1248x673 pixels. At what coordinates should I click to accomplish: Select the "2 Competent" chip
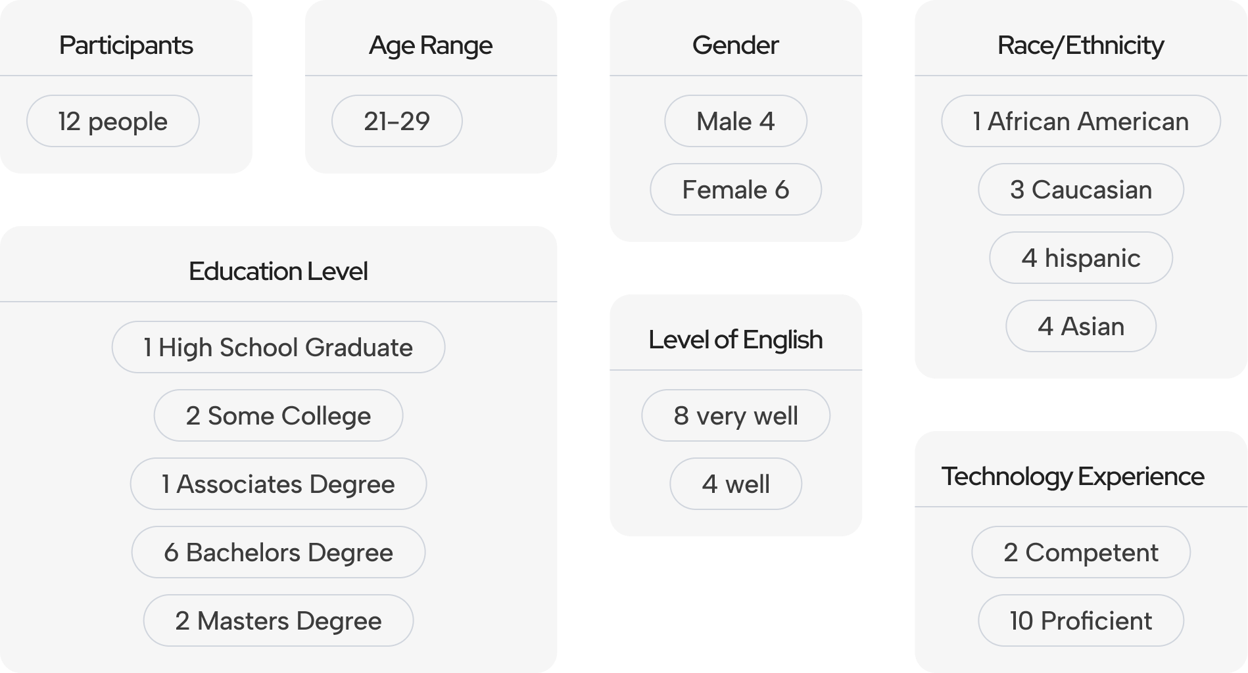1080,553
